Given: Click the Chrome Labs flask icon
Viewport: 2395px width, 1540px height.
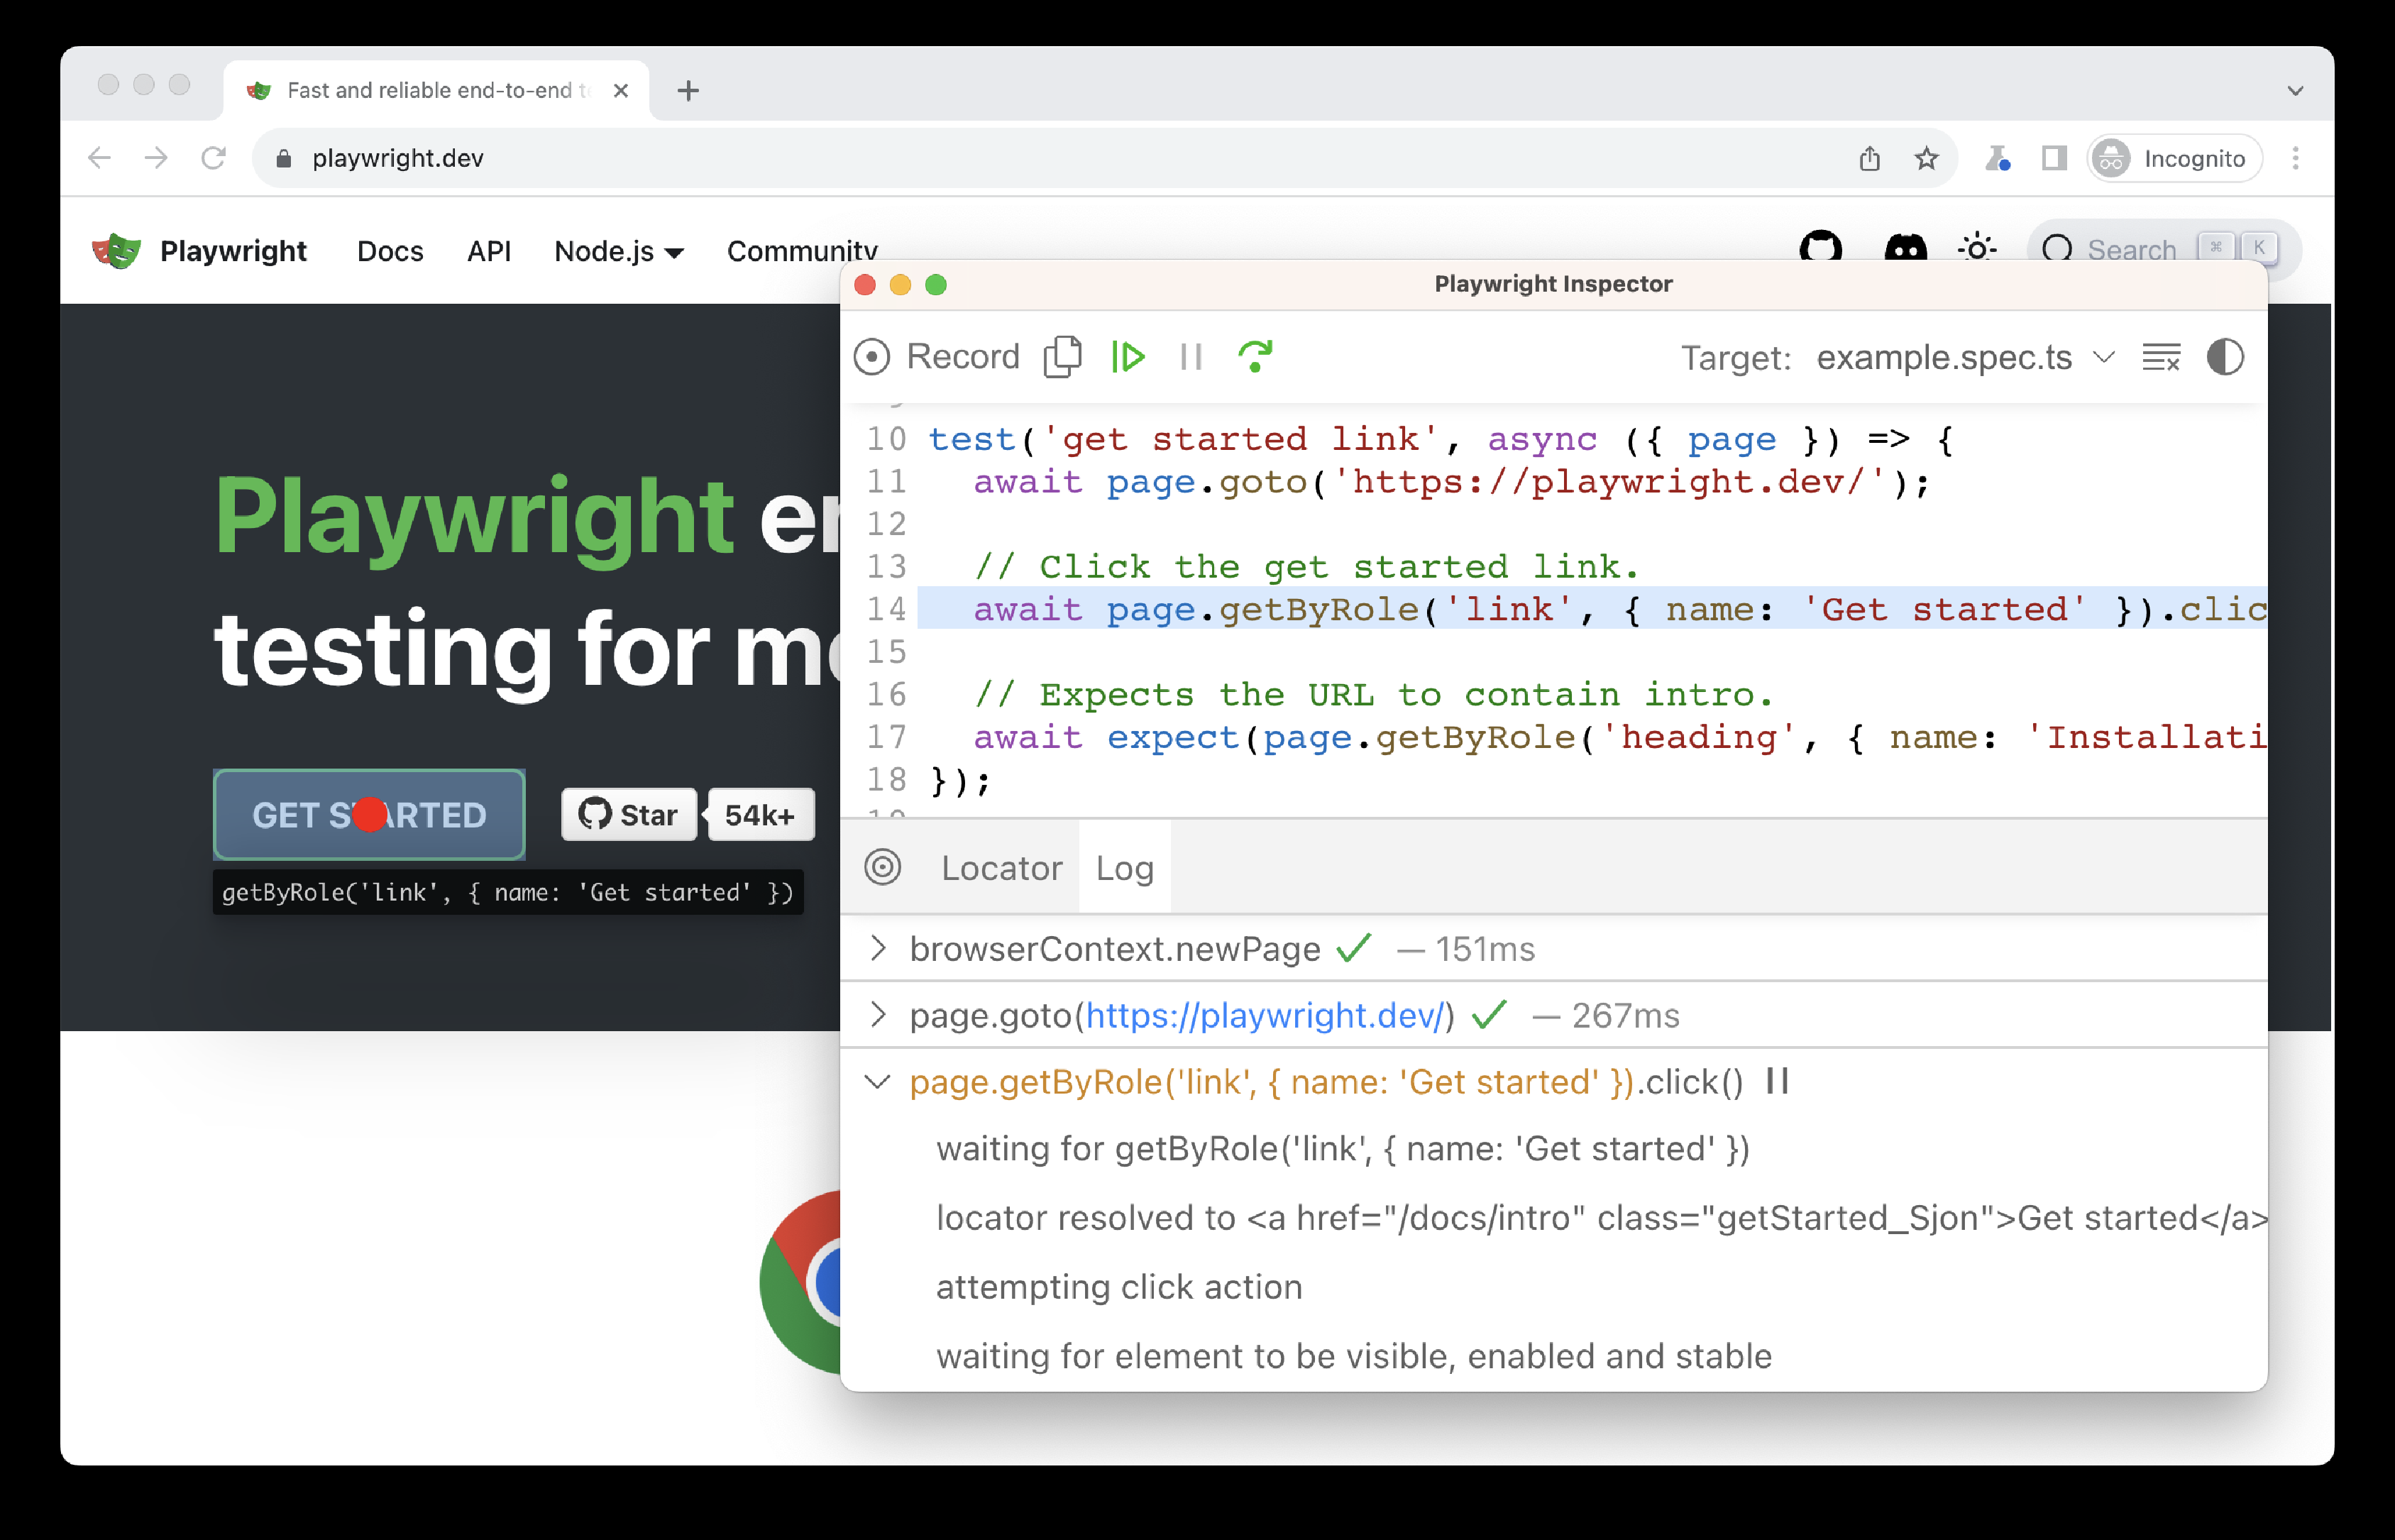Looking at the screenshot, I should tap(1997, 158).
